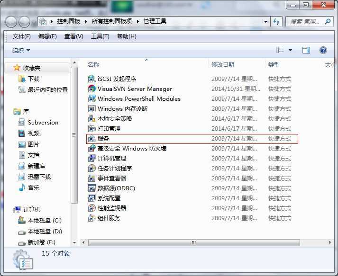
Task: Open the 查看(V) menu
Action: 74,36
